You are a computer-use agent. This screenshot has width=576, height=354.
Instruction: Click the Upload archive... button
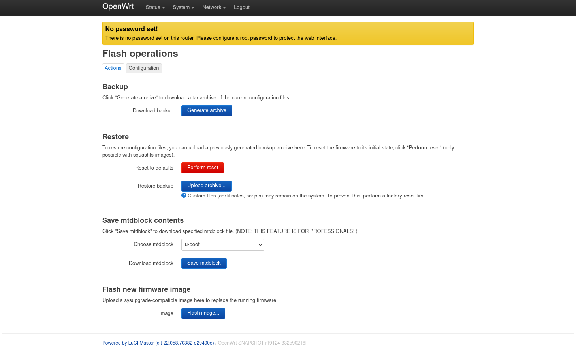[206, 186]
